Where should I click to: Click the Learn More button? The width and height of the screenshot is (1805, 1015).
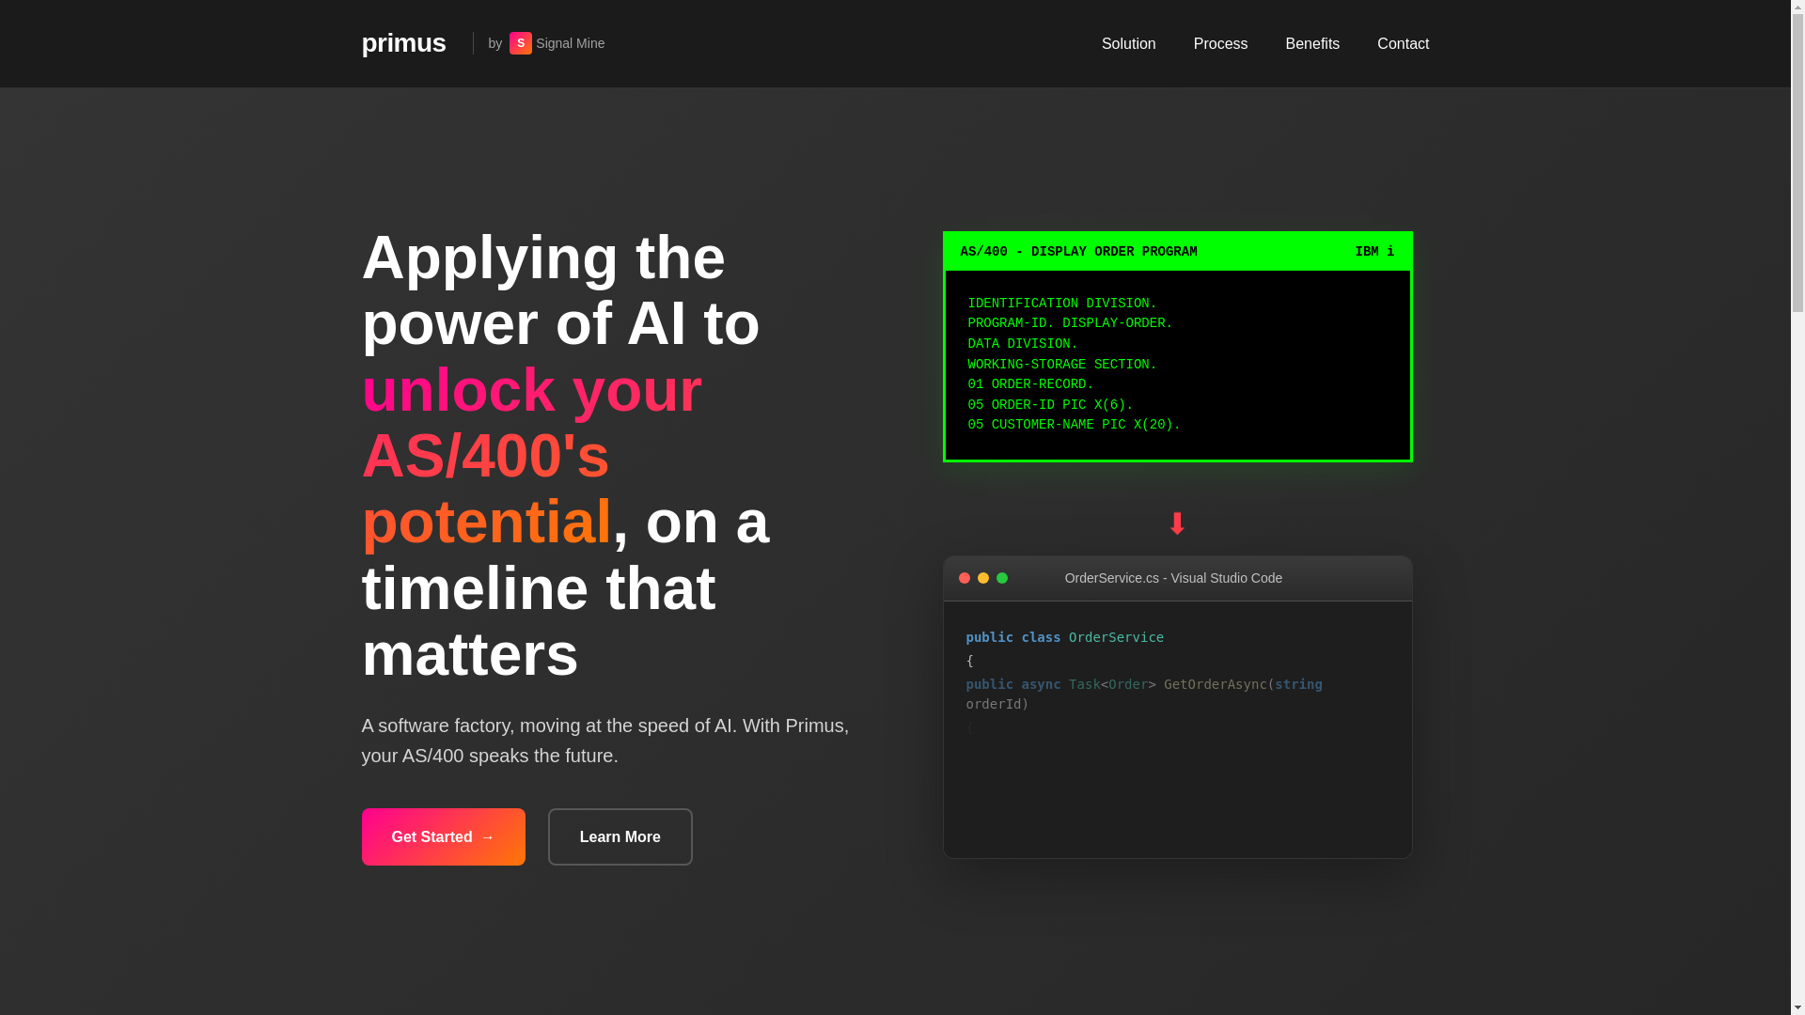tap(620, 836)
